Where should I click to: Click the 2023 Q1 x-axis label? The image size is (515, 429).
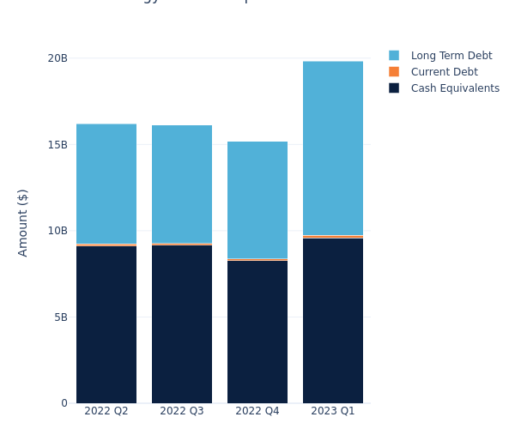click(333, 411)
